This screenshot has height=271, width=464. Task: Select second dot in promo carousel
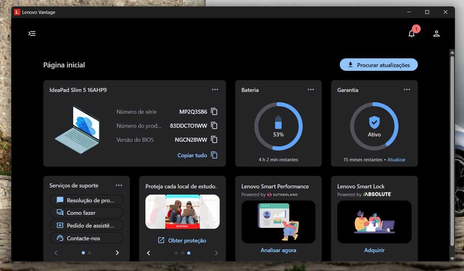point(182,253)
